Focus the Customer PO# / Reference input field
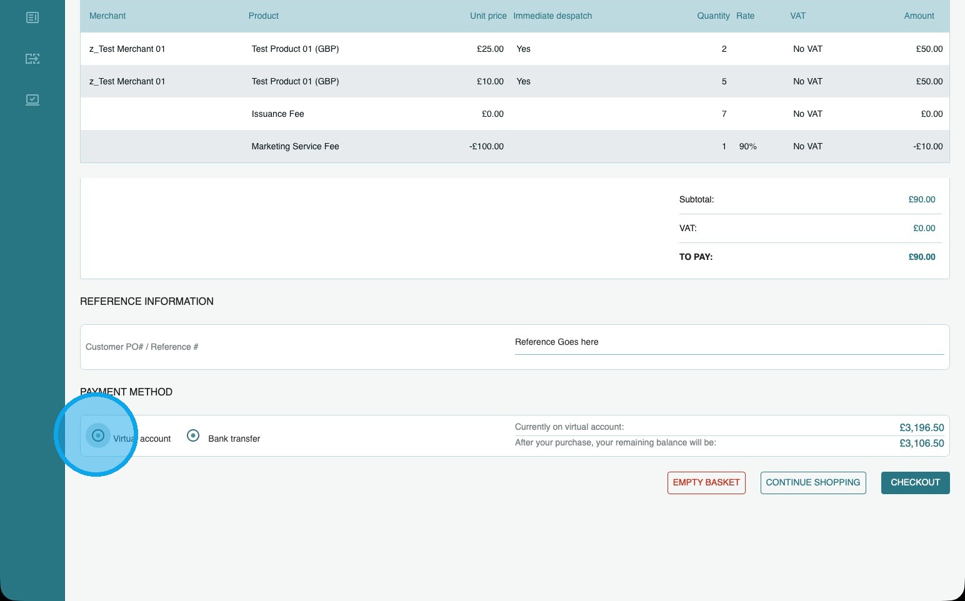Screen dimensions: 965x601 coord(729,342)
